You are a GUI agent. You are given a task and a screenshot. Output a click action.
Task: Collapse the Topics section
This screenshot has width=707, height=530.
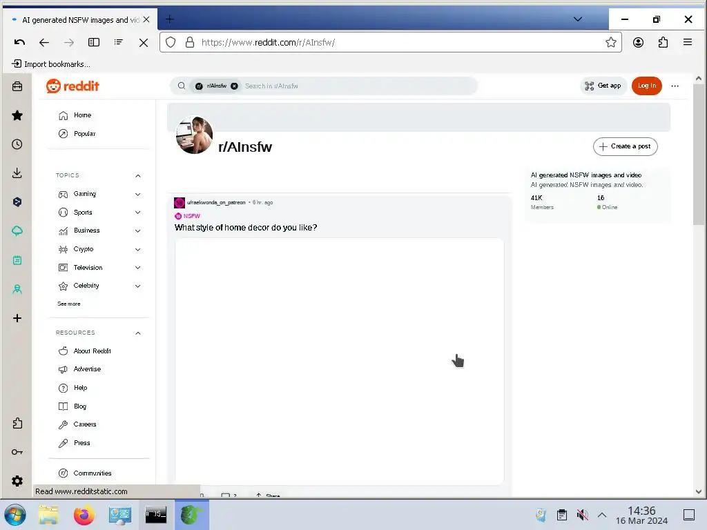(x=138, y=176)
